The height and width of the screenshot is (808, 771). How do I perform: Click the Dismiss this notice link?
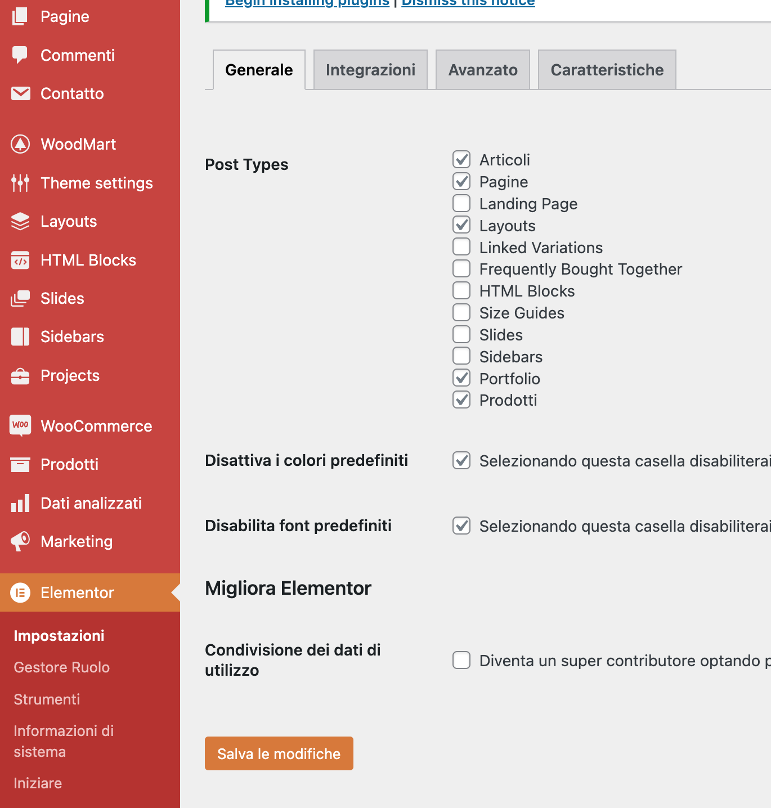click(468, 3)
